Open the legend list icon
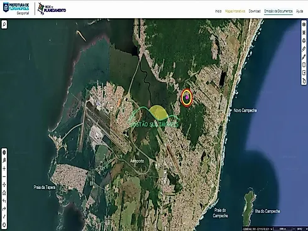 point(304,33)
